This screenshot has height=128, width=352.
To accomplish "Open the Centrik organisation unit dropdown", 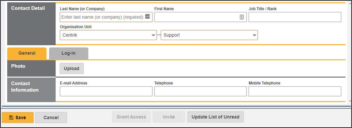I will click(108, 35).
